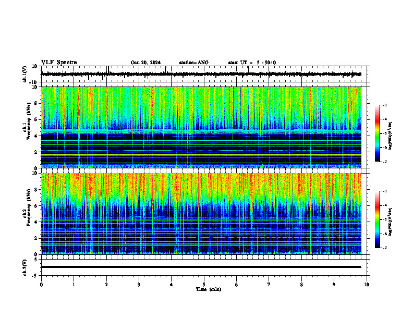This screenshot has width=413, height=319.
Task: Click the ch.1 spectrogram plot area
Action: click(x=201, y=127)
